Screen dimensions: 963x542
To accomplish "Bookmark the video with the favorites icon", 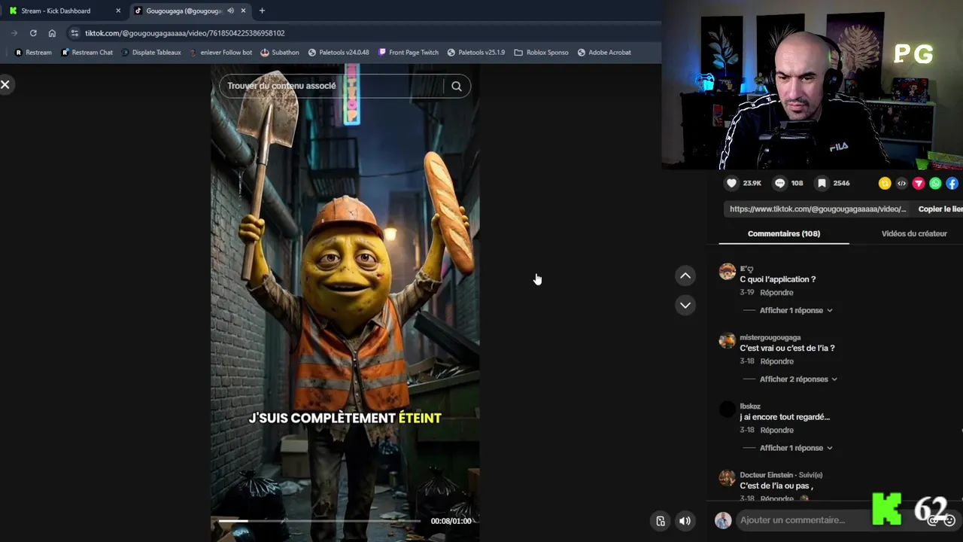I will (822, 183).
